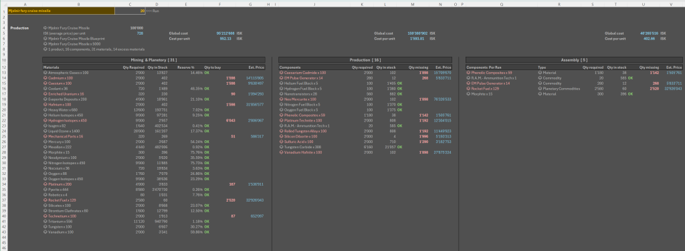Click the cube icon beside Heavy Water x 680
Viewport: 685px width, 251px height.
[45, 109]
